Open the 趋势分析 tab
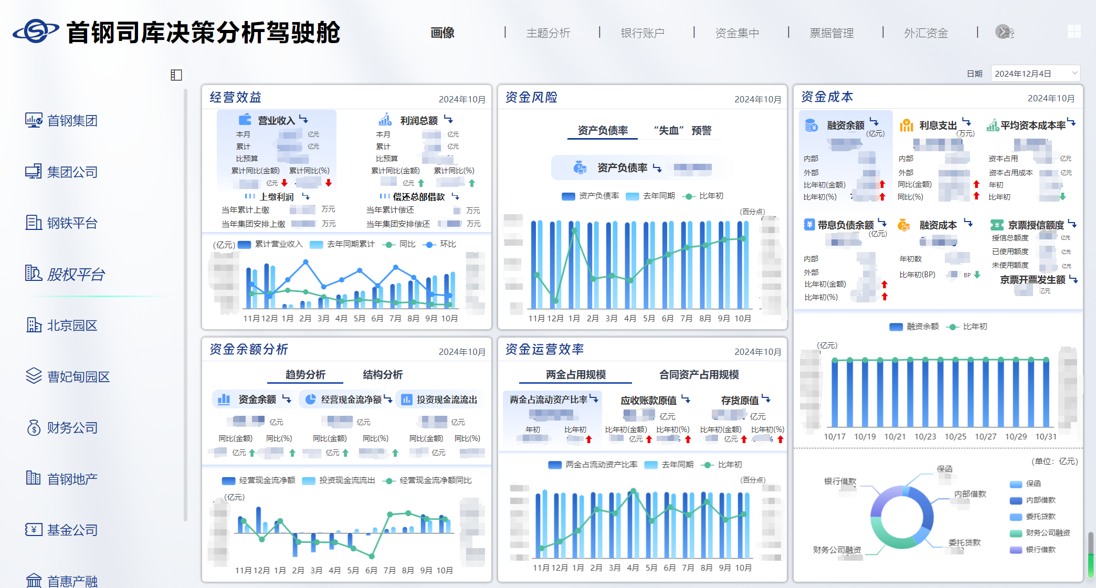1096x588 pixels. pyautogui.click(x=305, y=374)
